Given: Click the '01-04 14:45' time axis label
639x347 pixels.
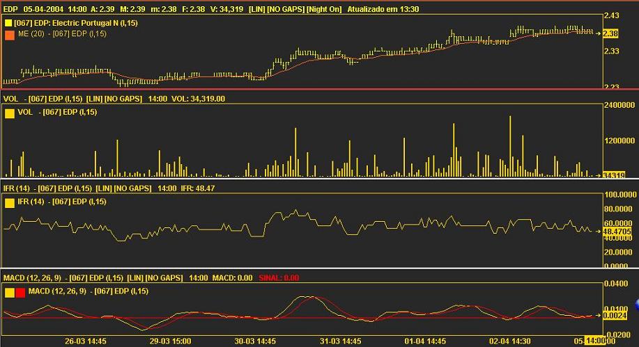Looking at the screenshot, I should coord(425,341).
